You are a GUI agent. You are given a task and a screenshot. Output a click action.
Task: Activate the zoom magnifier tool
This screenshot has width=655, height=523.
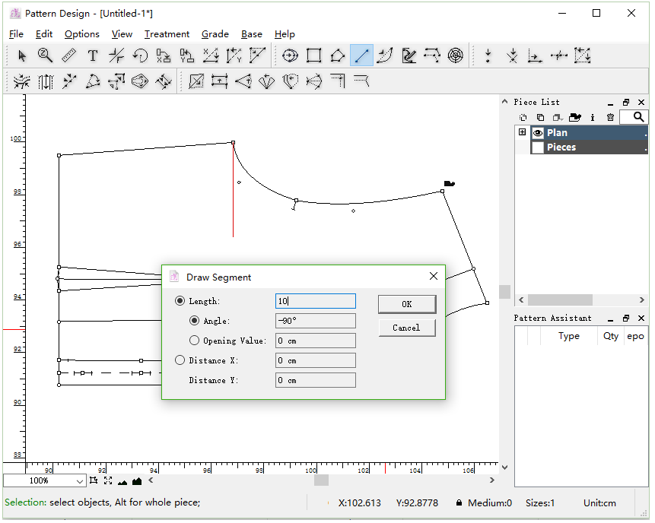coord(45,55)
